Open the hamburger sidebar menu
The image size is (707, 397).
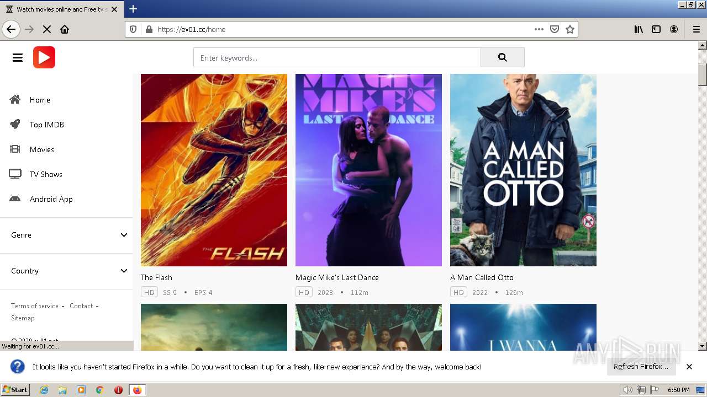18,57
